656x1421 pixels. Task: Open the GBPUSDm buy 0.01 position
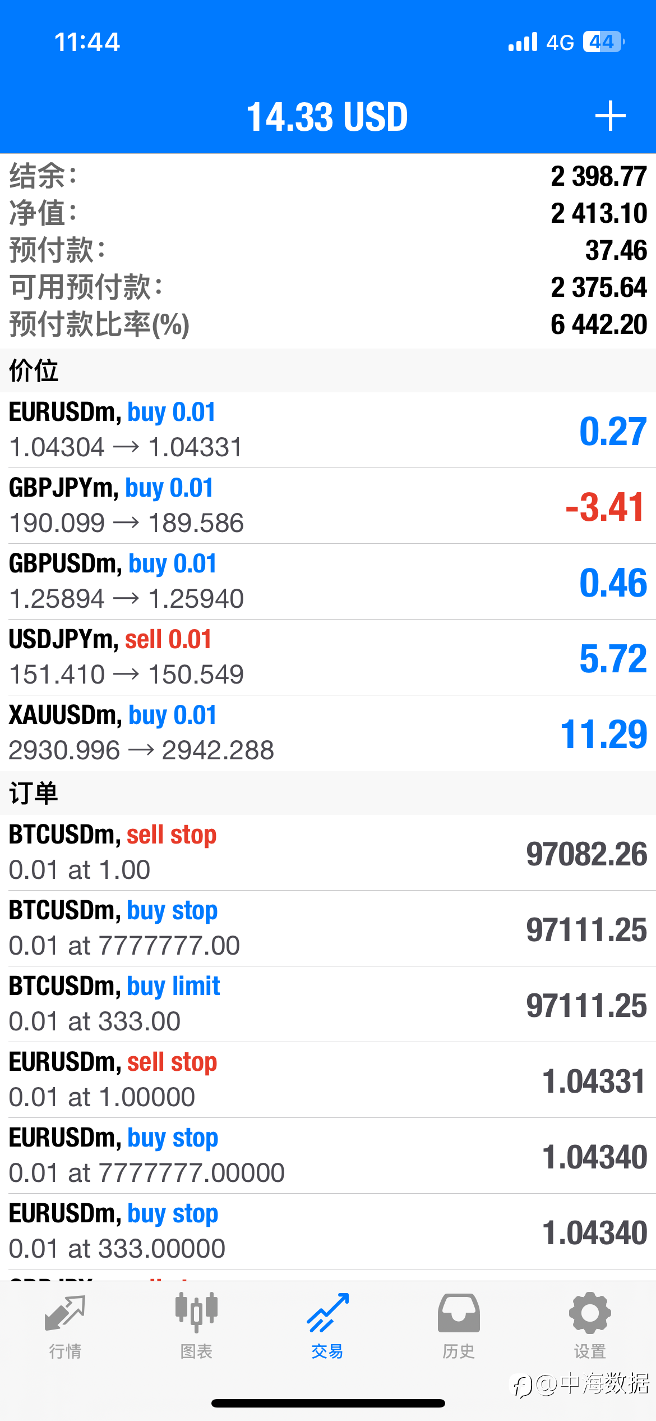point(328,581)
